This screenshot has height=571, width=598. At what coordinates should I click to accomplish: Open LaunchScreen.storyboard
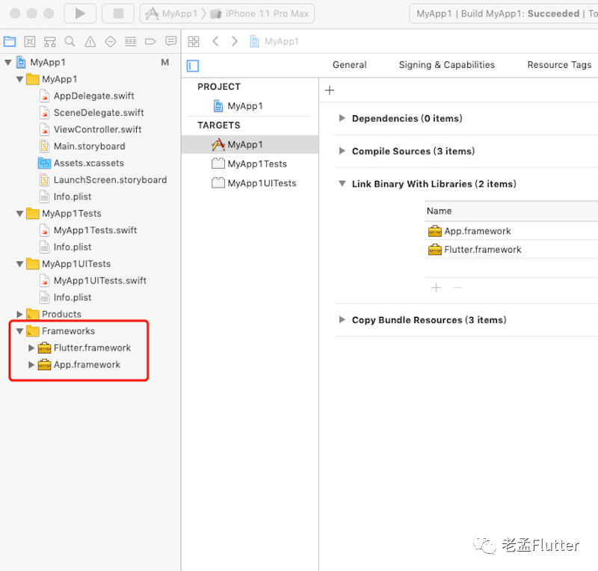[x=103, y=179]
